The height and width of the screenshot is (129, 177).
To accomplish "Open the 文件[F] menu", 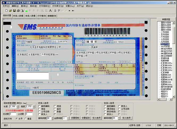I will 6,6.
